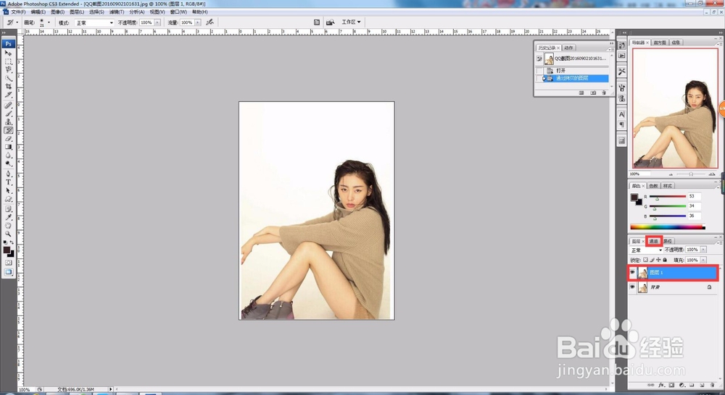Screen dimensions: 725x395
Task: Open the 流量 slider arrow
Action: tap(197, 22)
